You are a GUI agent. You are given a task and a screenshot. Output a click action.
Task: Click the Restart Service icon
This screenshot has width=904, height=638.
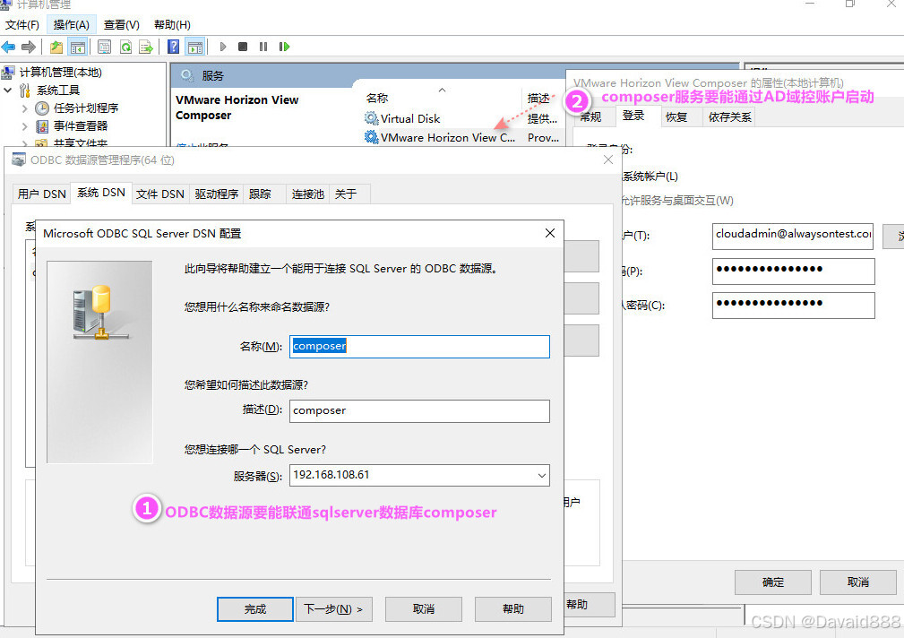(x=284, y=47)
